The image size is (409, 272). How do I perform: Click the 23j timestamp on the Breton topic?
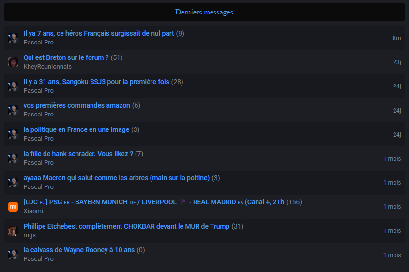[397, 62]
